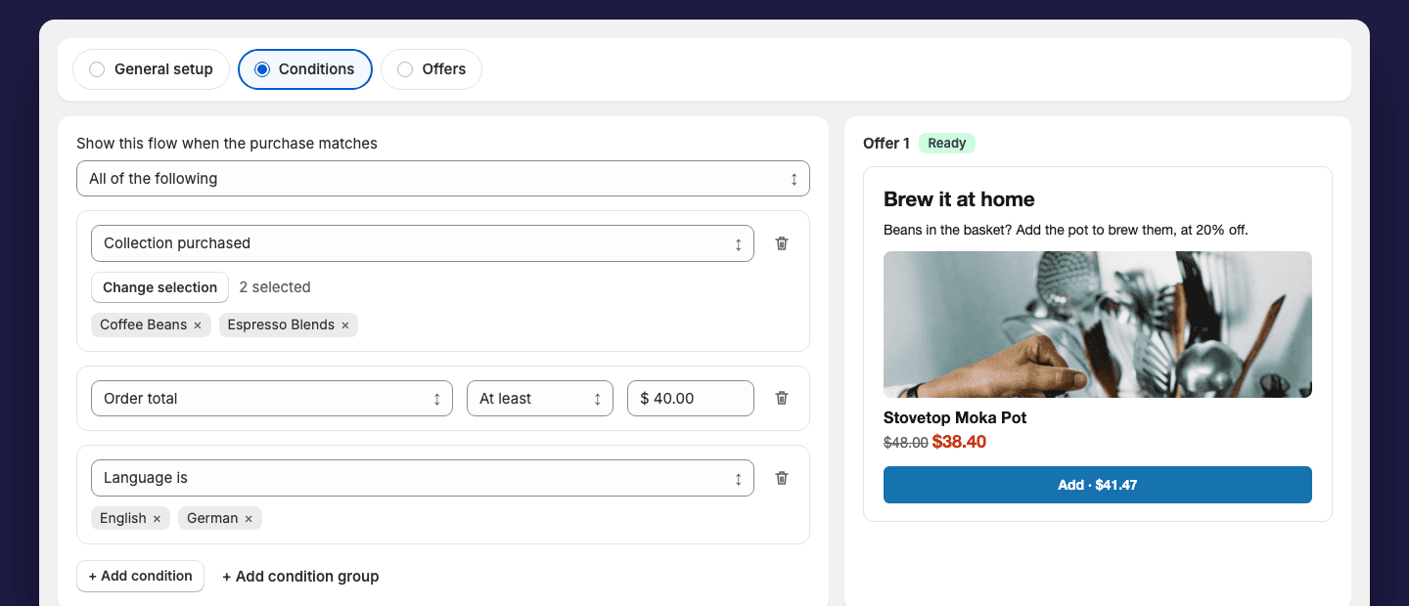Click the 2 selected text
This screenshot has height=606, width=1409.
coord(275,287)
